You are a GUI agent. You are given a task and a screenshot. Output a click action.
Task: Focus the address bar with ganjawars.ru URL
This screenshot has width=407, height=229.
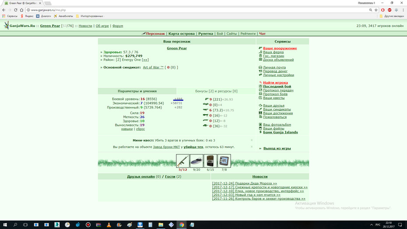pos(197,10)
